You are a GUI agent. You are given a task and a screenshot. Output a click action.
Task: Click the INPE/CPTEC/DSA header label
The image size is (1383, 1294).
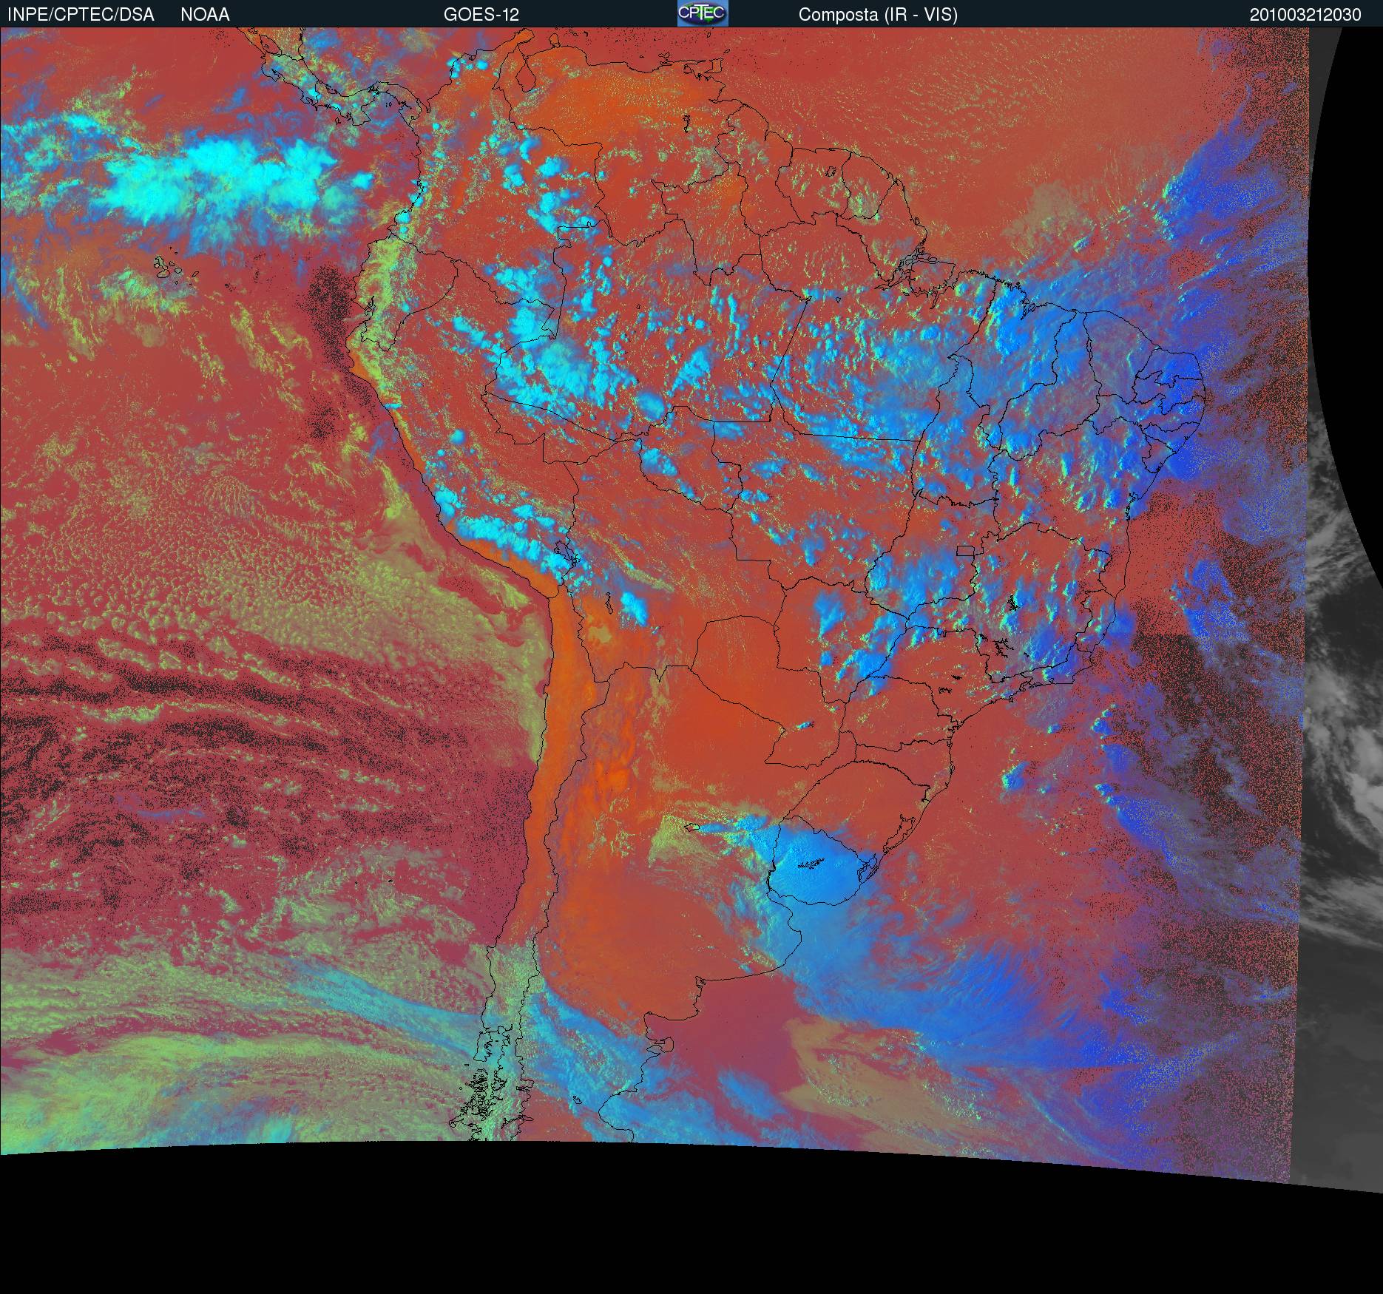tap(81, 15)
